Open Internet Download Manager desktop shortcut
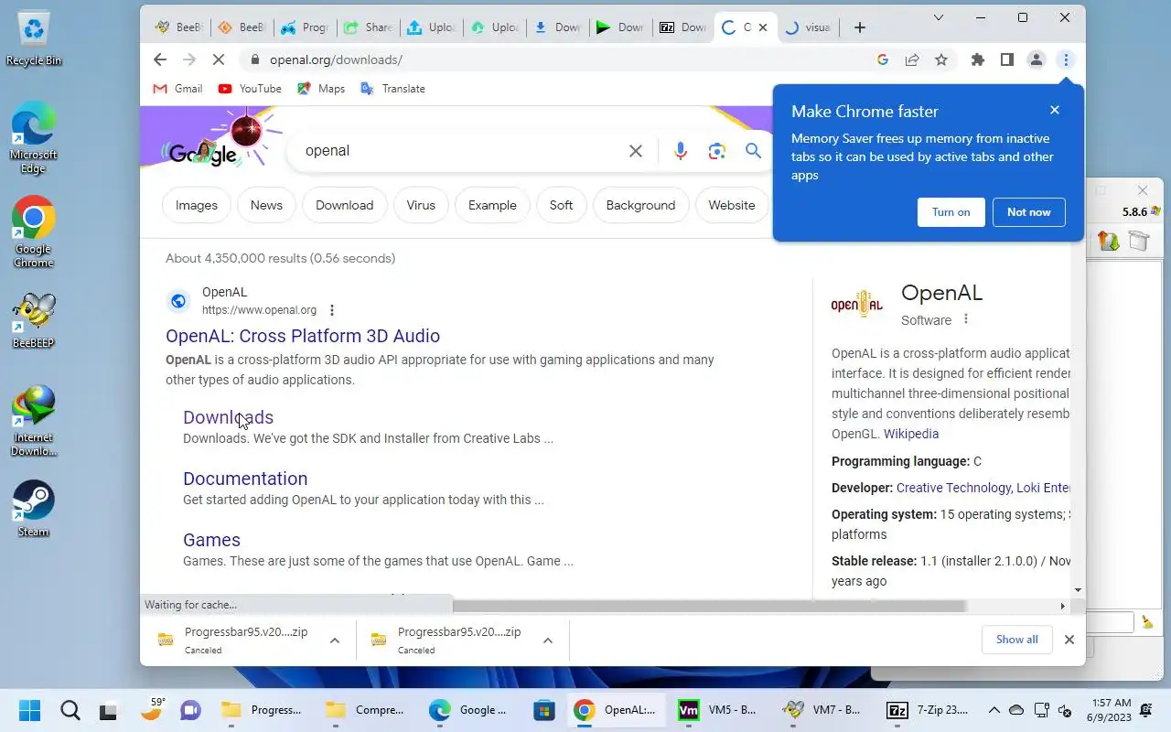 (x=34, y=421)
